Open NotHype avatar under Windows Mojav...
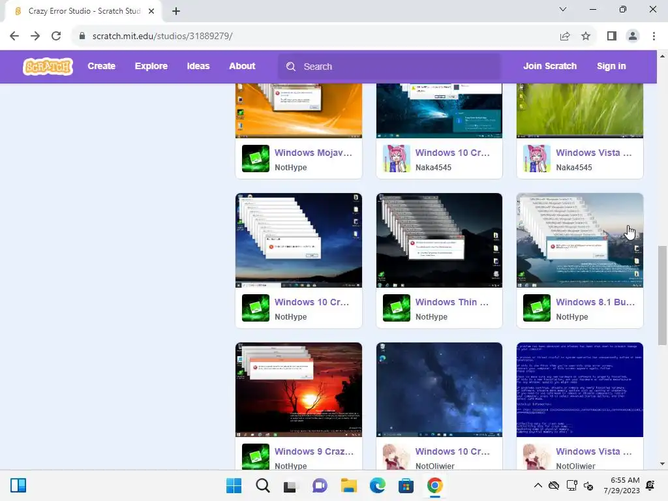 click(256, 159)
